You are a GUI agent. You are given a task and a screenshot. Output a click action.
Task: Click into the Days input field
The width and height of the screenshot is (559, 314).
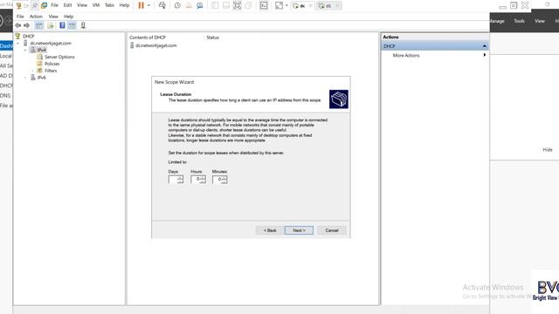point(173,179)
